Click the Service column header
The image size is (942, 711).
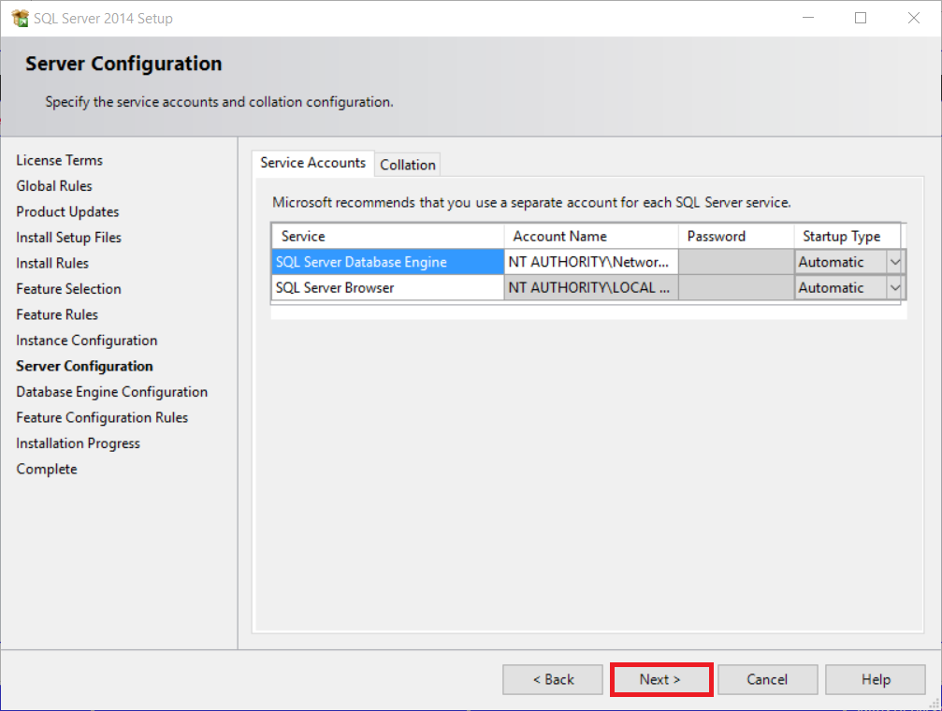click(387, 236)
